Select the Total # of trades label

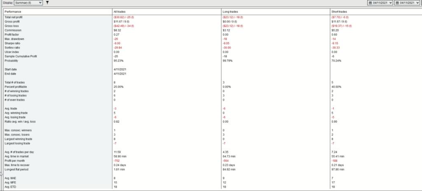point(15,82)
